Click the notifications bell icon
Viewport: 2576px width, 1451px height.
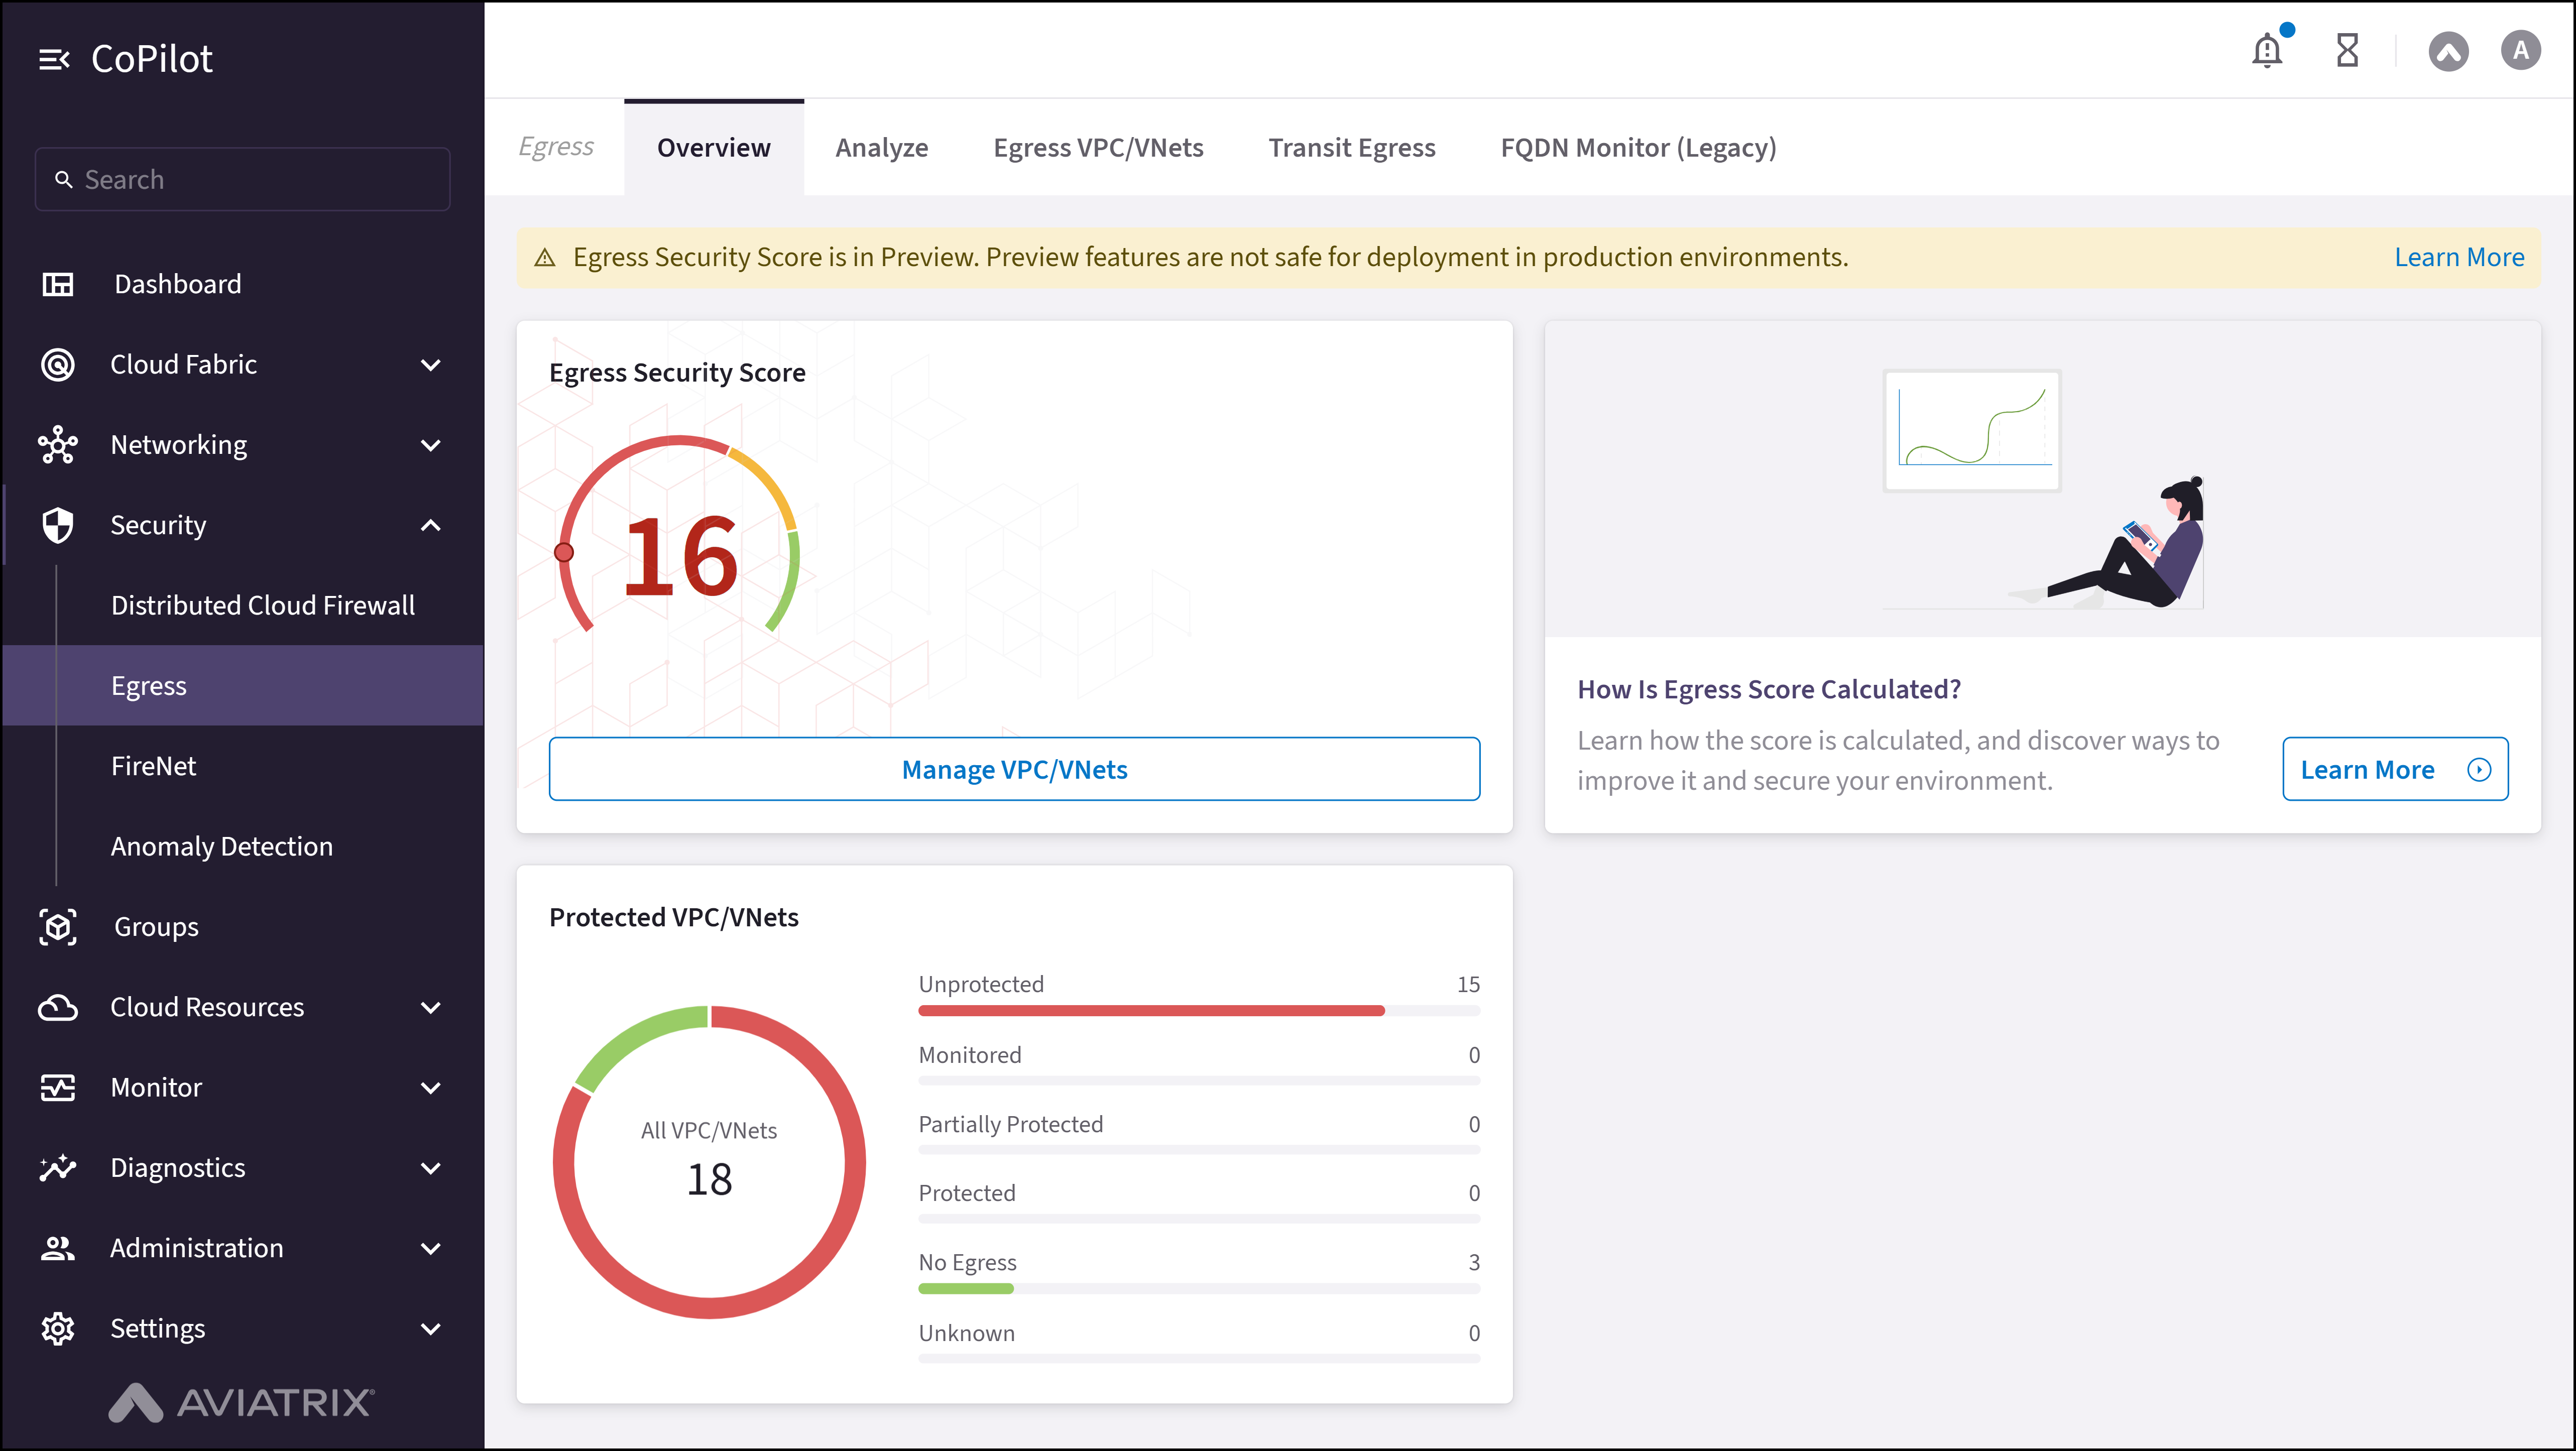[x=2266, y=50]
